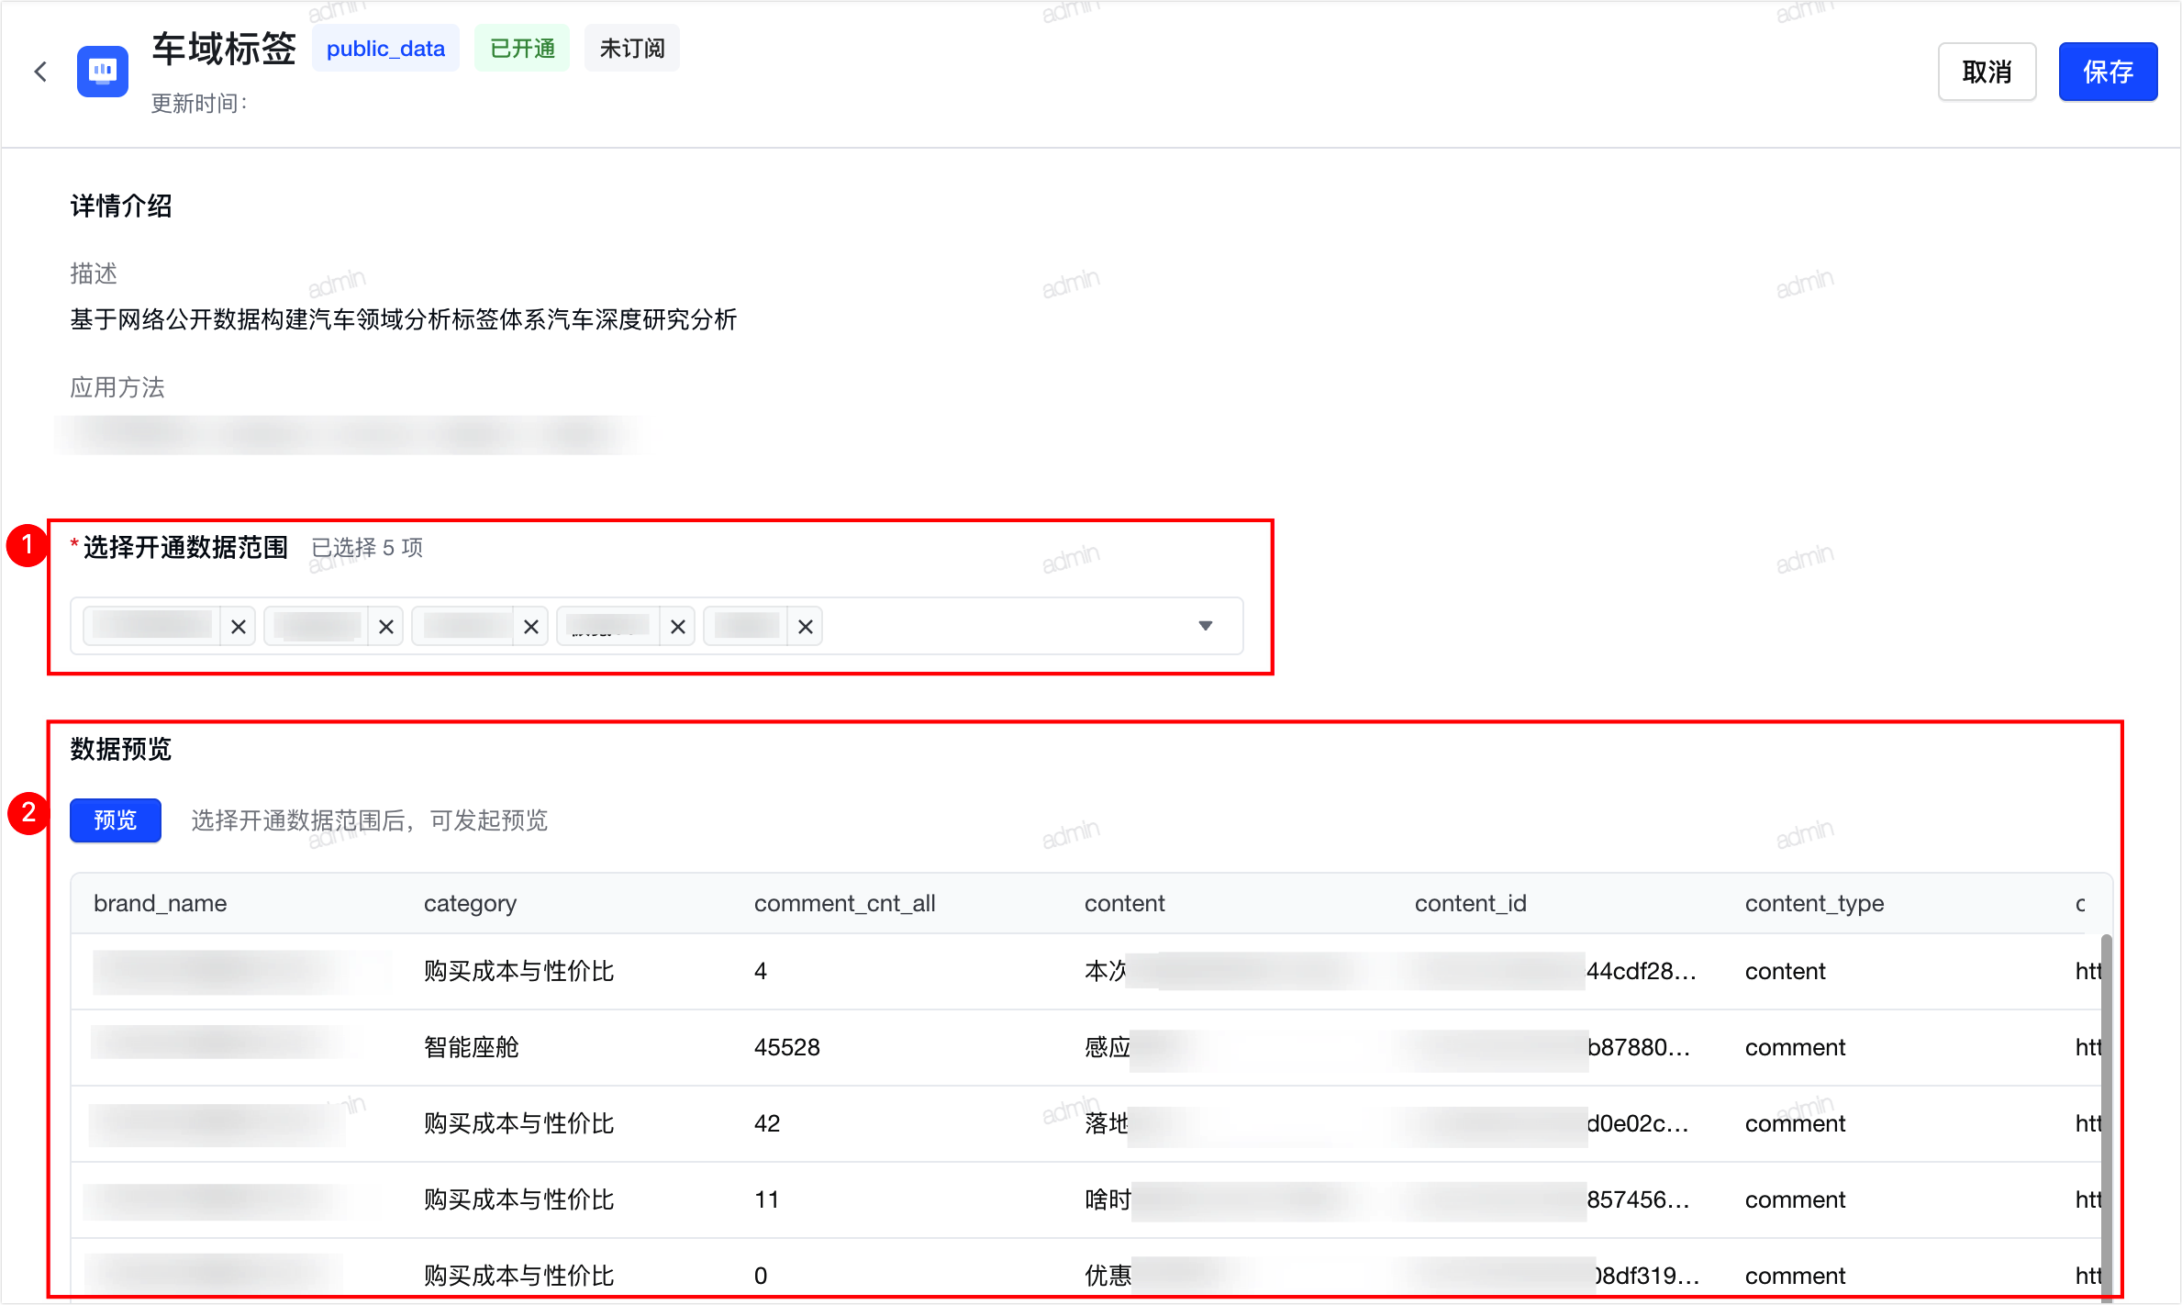Screen dimensions: 2182x1305
Task: Click the category column header
Action: click(471, 903)
